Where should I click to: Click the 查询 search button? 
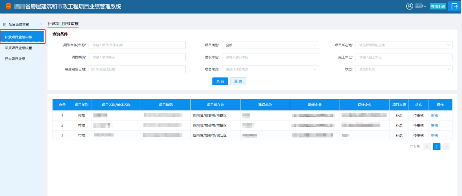click(x=220, y=81)
